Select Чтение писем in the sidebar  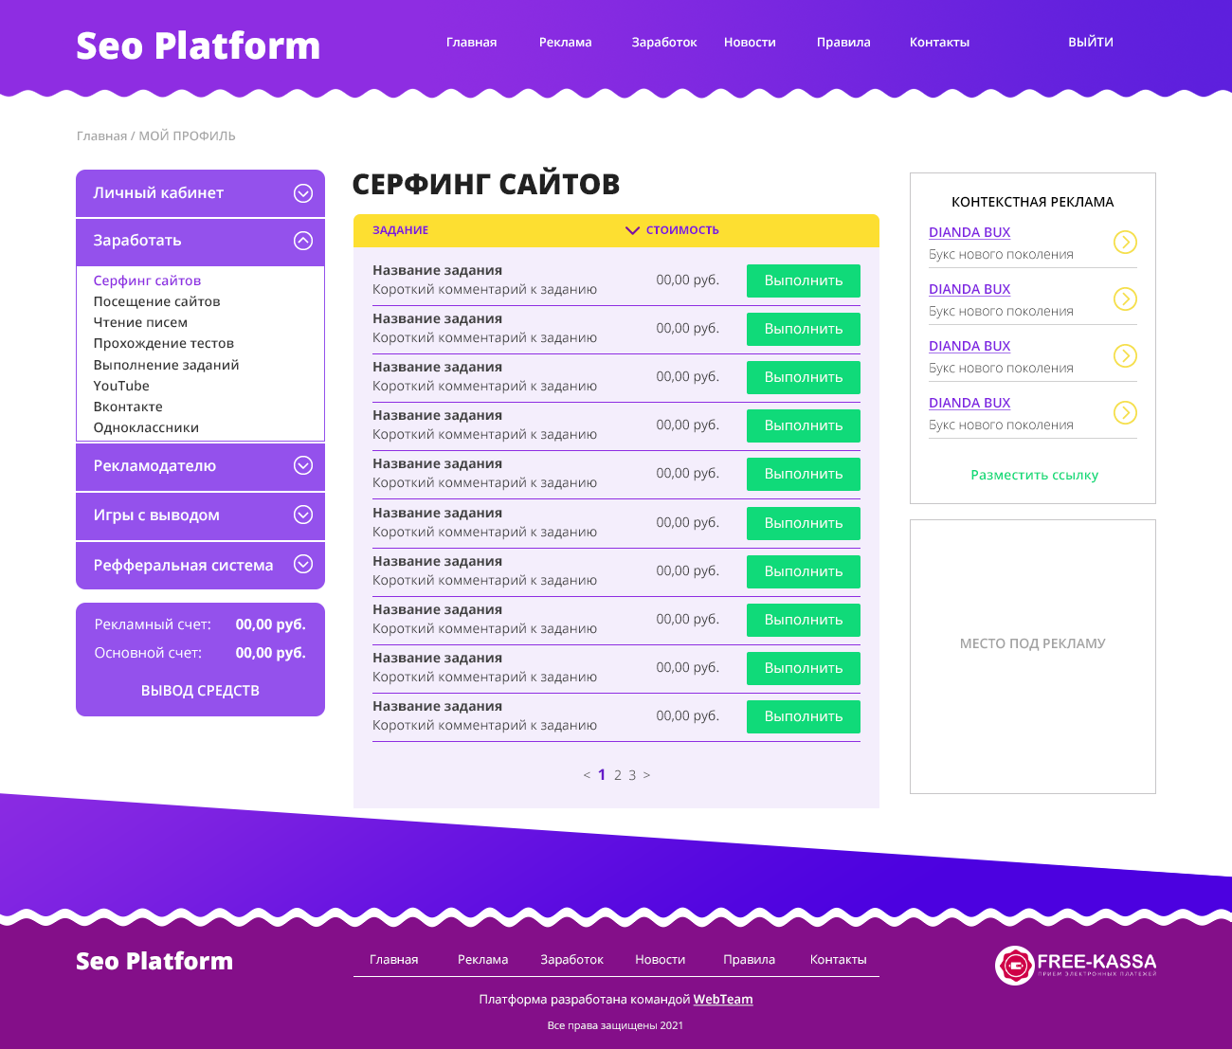140,322
